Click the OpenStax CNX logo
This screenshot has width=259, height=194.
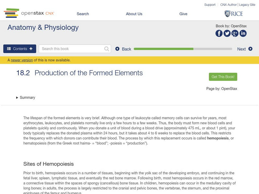click(29, 13)
